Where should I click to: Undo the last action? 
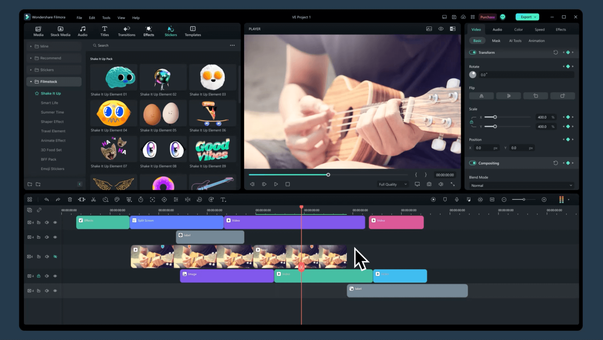46,200
